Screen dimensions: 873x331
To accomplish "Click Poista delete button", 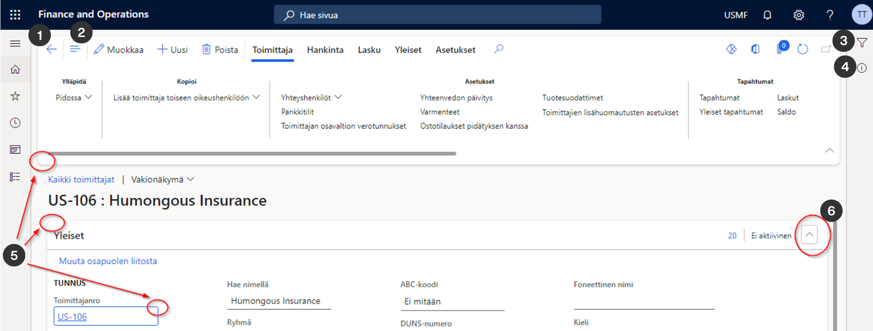I will click(220, 49).
